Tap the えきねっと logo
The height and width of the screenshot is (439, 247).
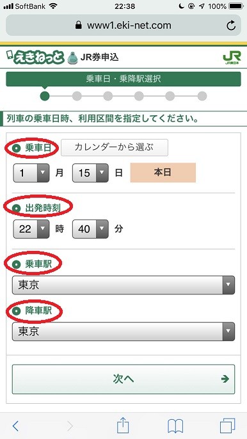point(35,57)
